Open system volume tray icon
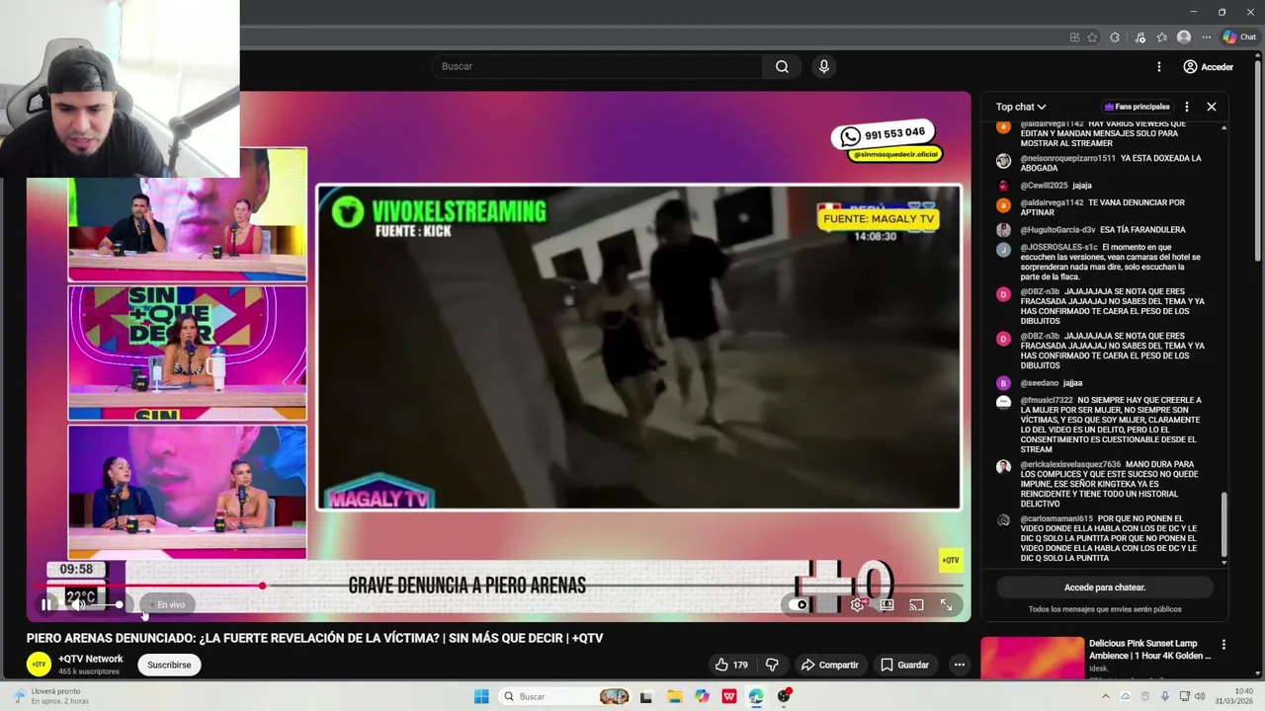The image size is (1265, 711). (1199, 696)
